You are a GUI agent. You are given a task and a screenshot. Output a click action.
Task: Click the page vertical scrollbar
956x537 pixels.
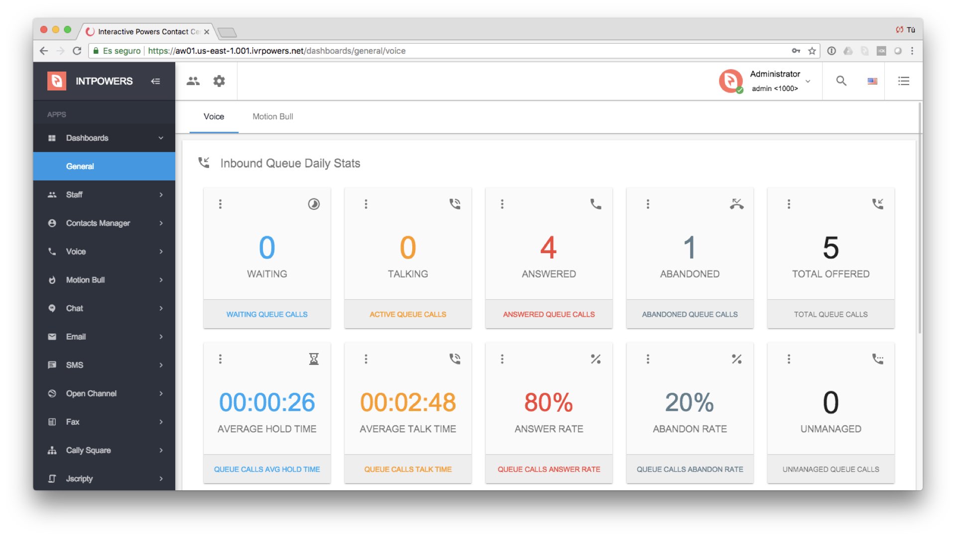(x=920, y=219)
